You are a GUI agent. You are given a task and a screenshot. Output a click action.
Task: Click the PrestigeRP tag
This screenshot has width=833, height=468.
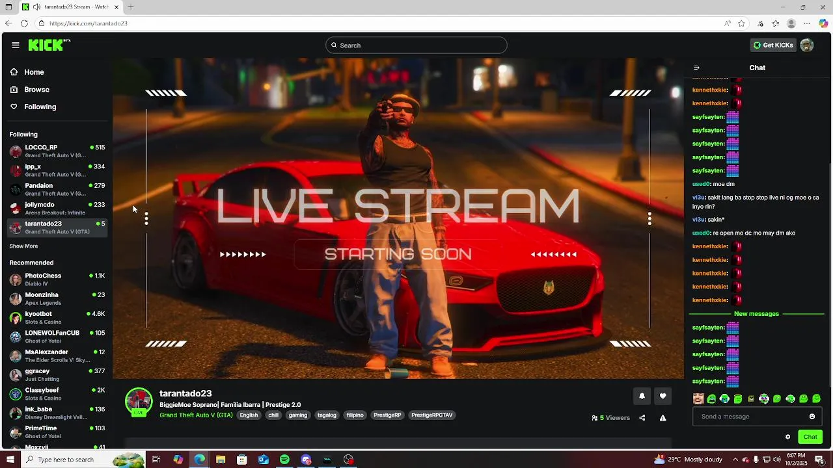pos(387,415)
